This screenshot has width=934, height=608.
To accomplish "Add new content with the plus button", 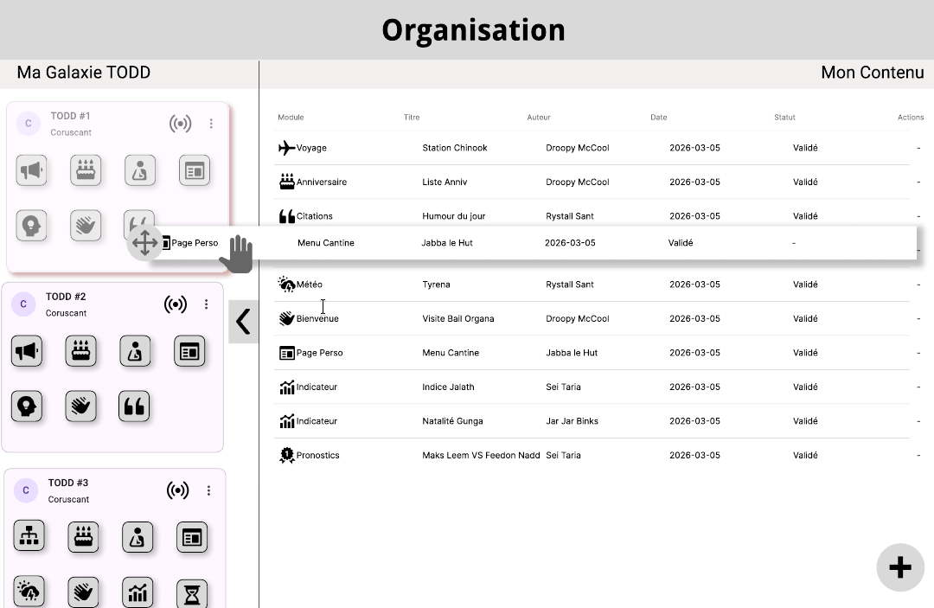I will [x=900, y=567].
